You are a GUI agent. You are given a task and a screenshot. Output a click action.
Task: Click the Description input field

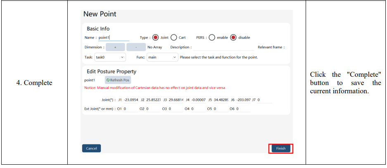tap(223, 47)
